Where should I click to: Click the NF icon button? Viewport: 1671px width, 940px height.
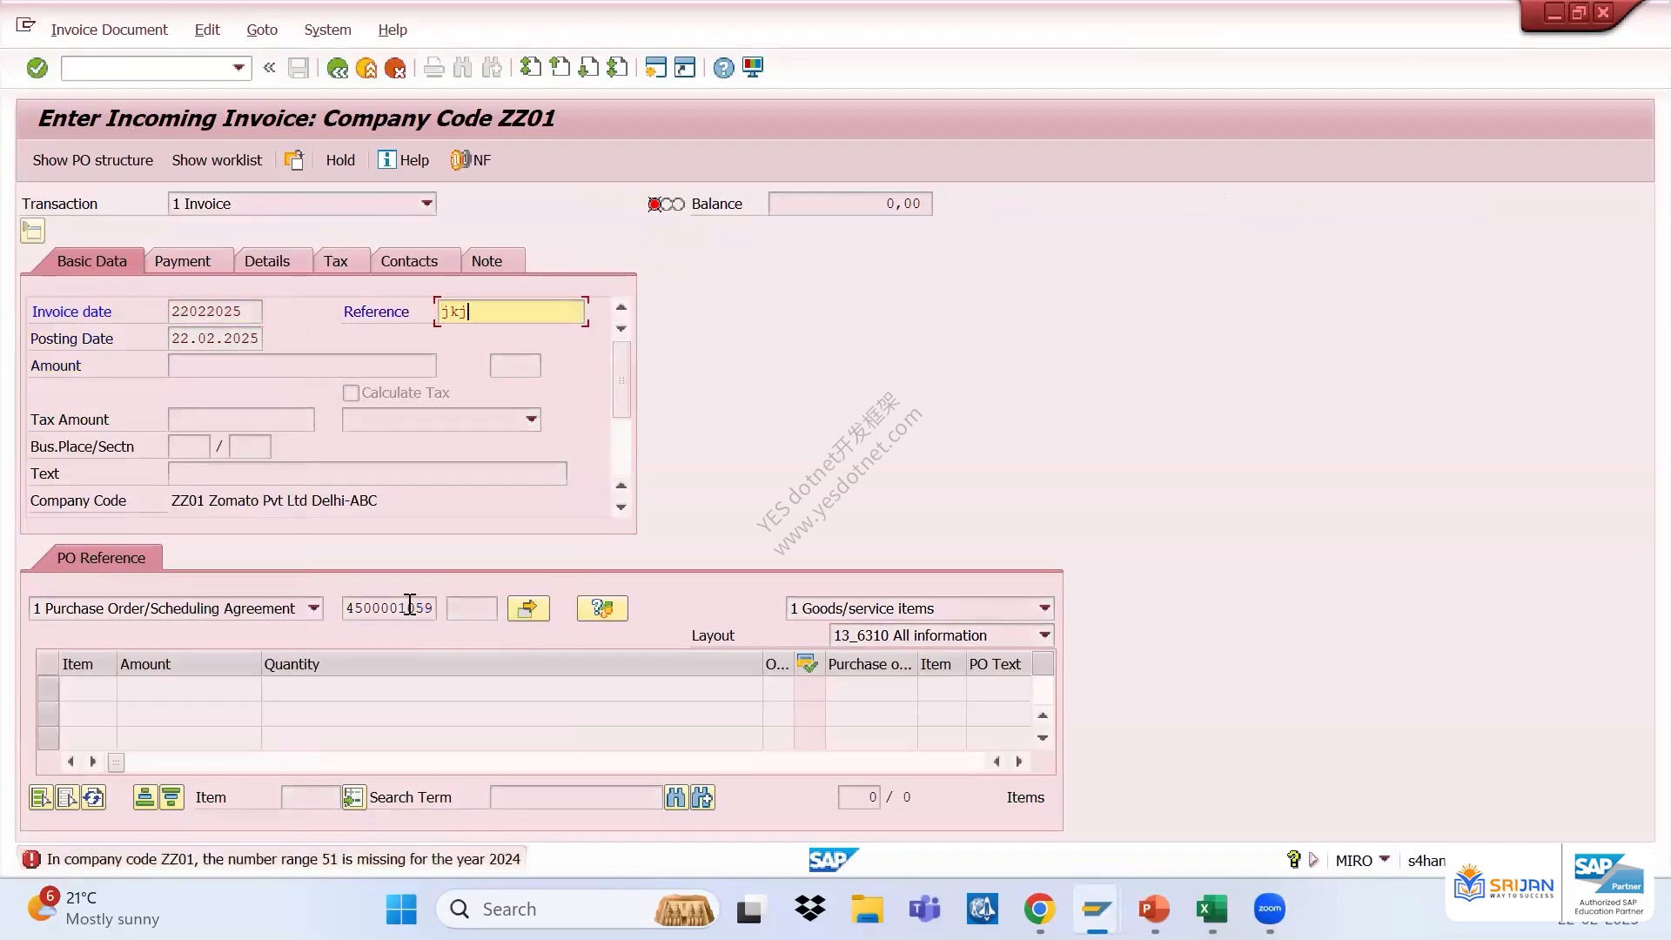coord(471,160)
